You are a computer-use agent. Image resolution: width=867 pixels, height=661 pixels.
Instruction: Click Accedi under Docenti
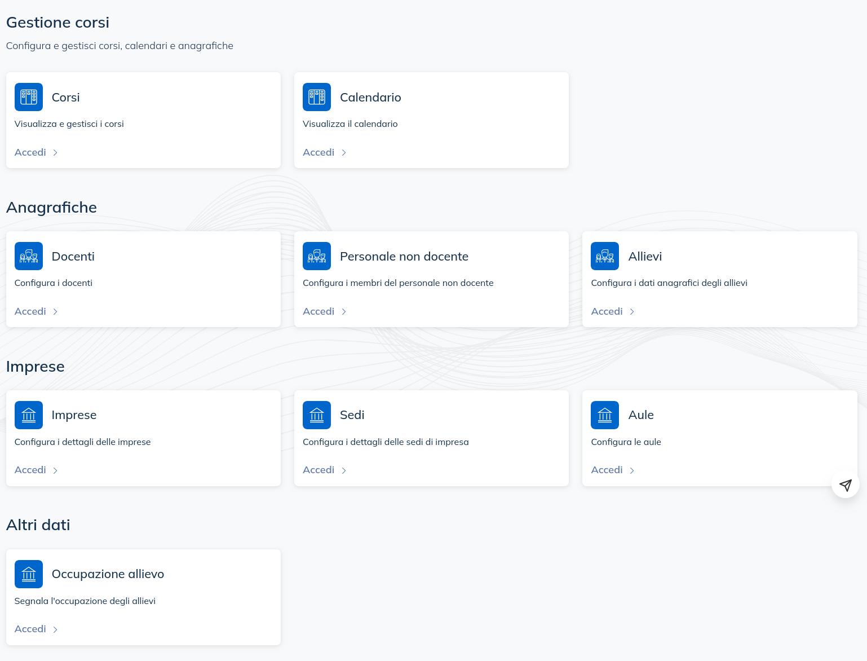(31, 311)
